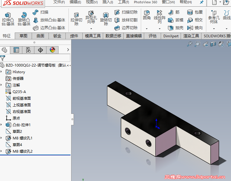This screenshot has height=181, width=231.
Task: Open the ConfigurationManager tab
Action: [28, 50]
